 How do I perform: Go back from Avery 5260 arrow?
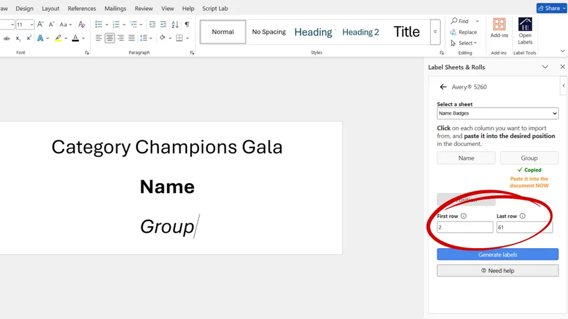[443, 87]
